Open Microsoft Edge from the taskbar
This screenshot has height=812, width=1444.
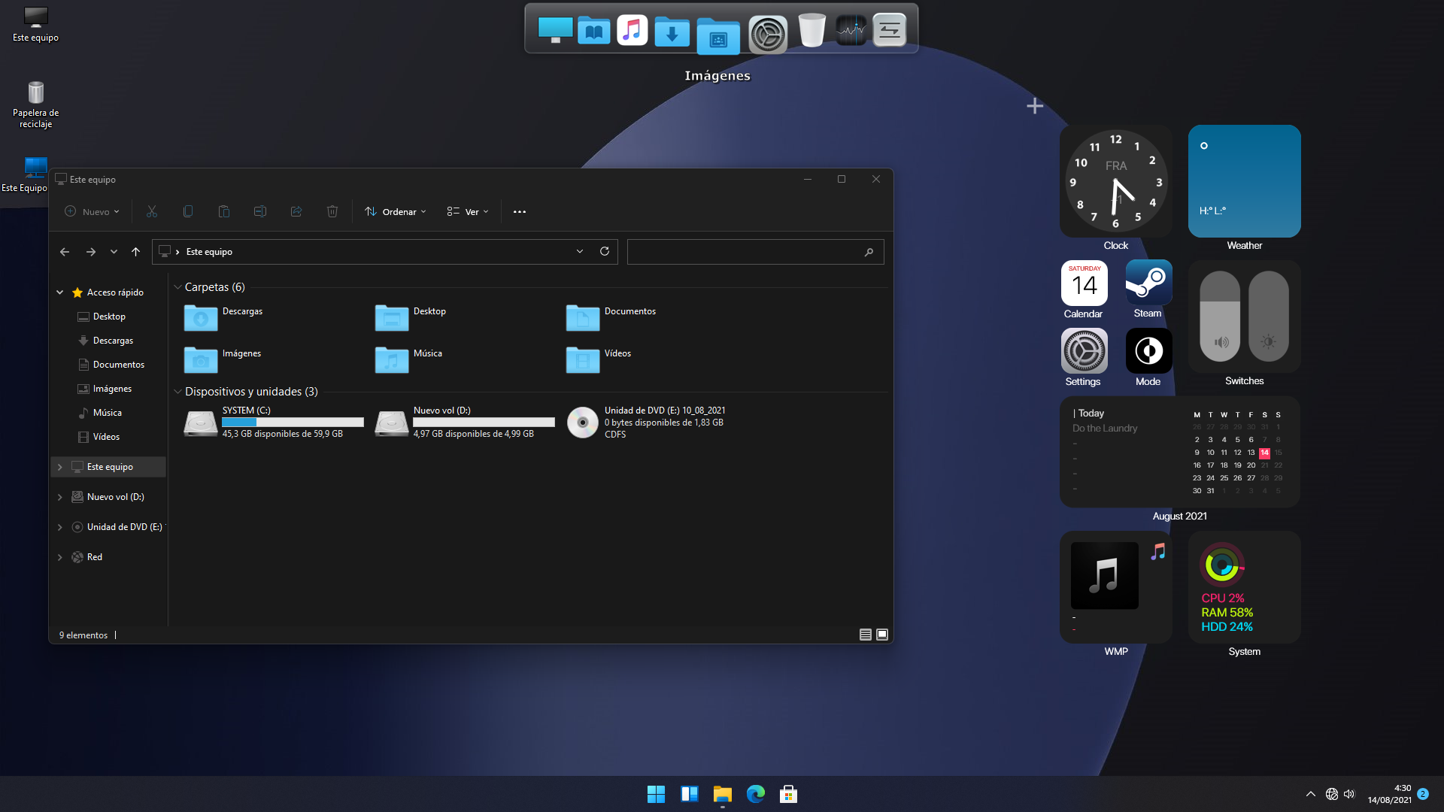click(755, 794)
